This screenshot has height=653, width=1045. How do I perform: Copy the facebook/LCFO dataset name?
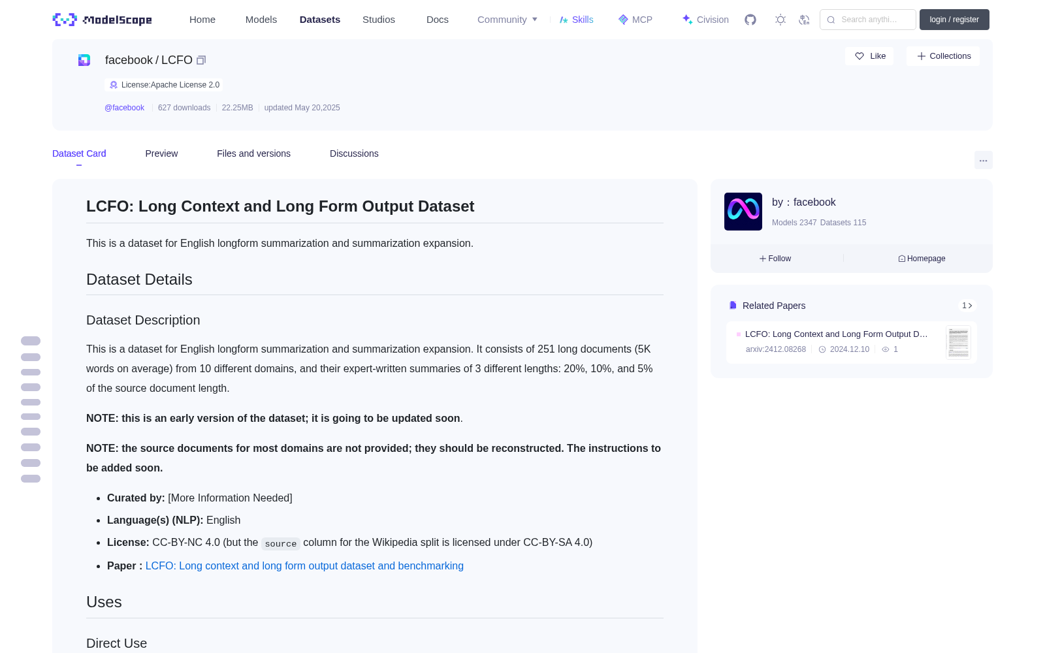pos(201,60)
